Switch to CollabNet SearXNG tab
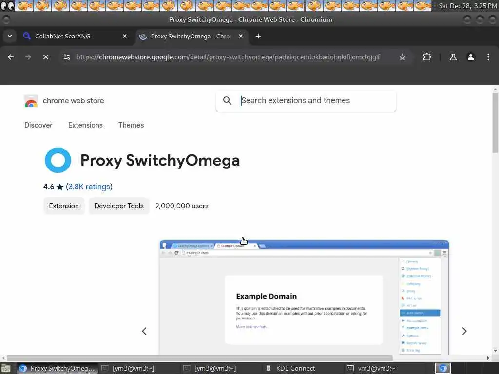Image resolution: width=499 pixels, height=374 pixels. [x=76, y=36]
